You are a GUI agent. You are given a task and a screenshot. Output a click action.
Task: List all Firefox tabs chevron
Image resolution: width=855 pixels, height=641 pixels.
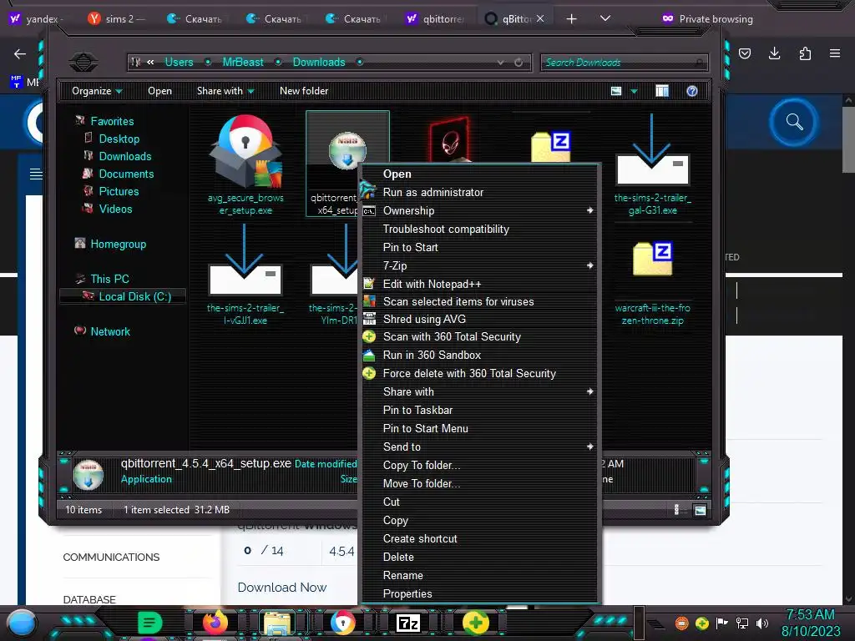605,18
